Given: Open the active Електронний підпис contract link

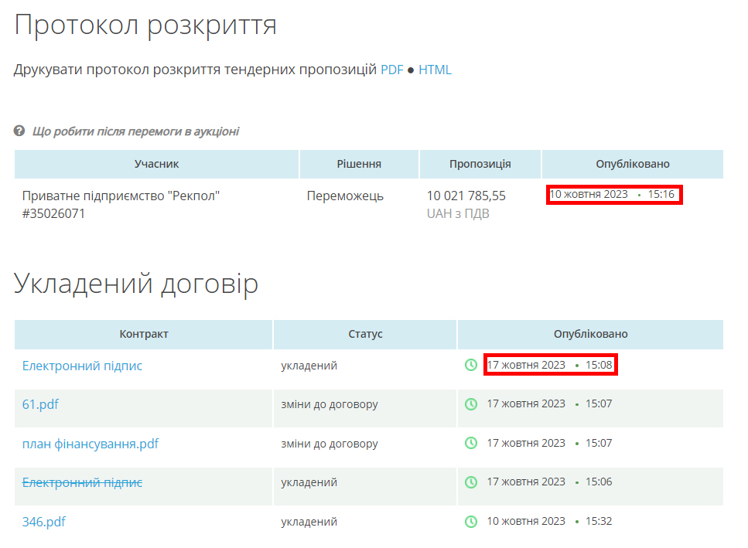Looking at the screenshot, I should pos(82,366).
